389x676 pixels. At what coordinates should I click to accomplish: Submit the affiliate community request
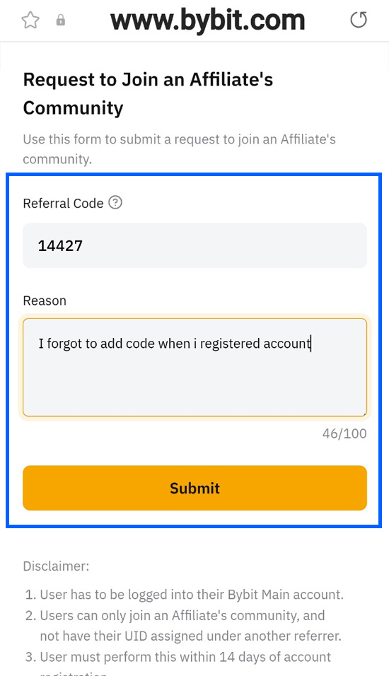pyautogui.click(x=195, y=488)
